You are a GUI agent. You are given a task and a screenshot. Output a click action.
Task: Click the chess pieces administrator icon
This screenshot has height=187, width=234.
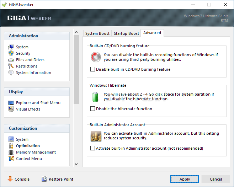point(96,136)
